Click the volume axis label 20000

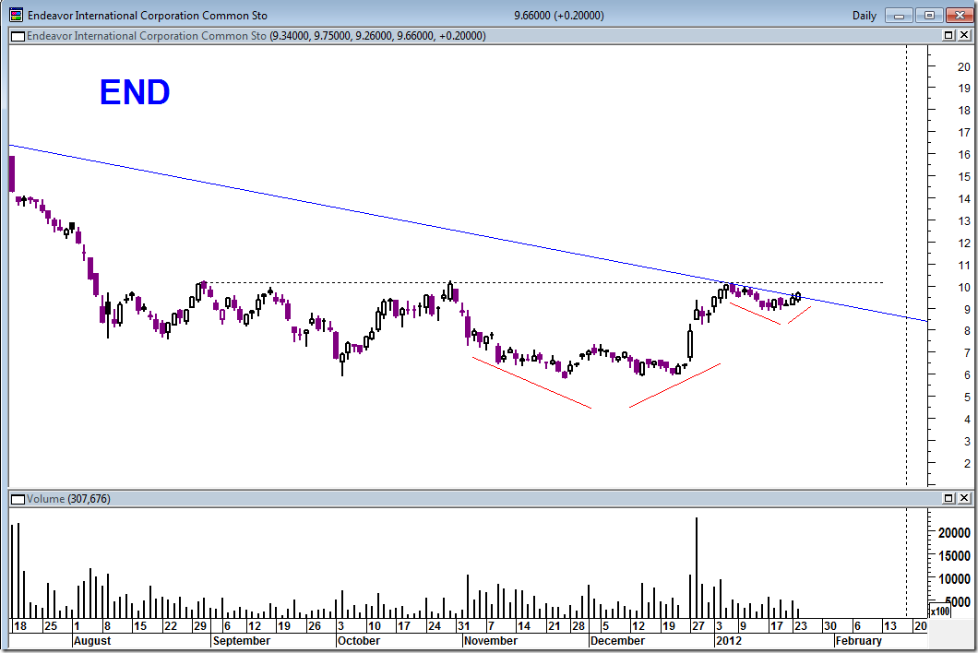954,532
